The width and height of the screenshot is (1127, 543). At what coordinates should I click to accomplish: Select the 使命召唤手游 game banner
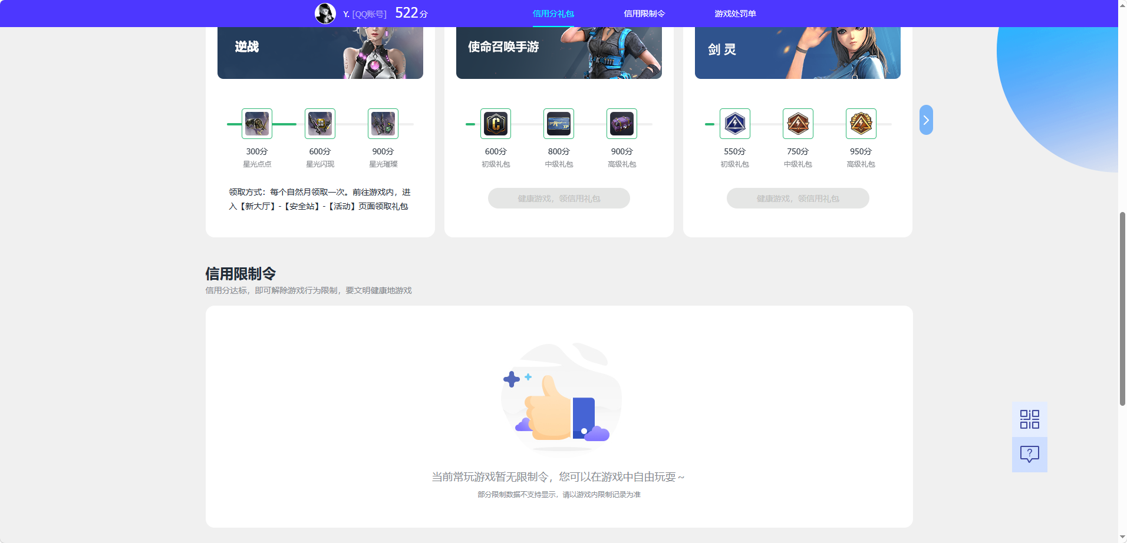559,53
